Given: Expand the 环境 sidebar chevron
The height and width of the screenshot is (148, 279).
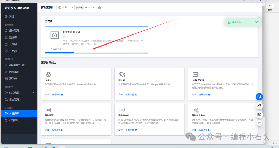Looking at the screenshot, I should pos(33,16).
